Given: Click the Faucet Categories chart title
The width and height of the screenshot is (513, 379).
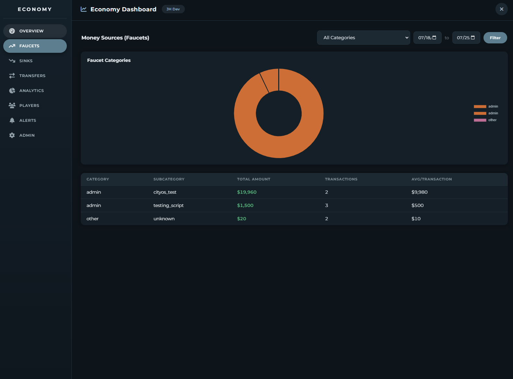Looking at the screenshot, I should 109,60.
